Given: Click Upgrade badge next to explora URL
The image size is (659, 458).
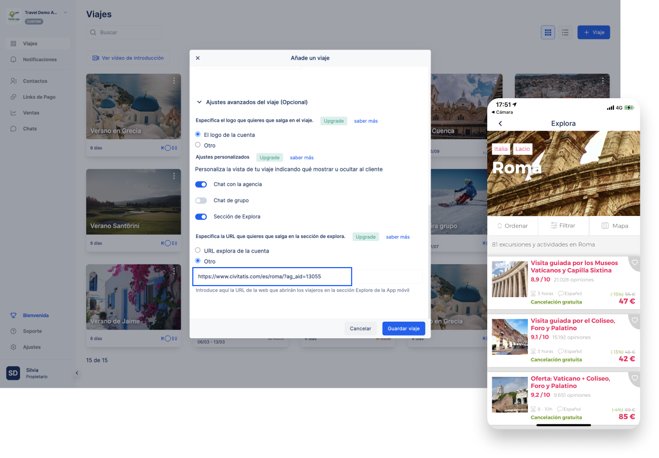Looking at the screenshot, I should (366, 237).
